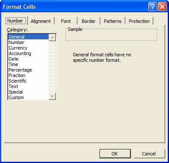
Task: Pick Date from the Category list
Action: (14, 59)
